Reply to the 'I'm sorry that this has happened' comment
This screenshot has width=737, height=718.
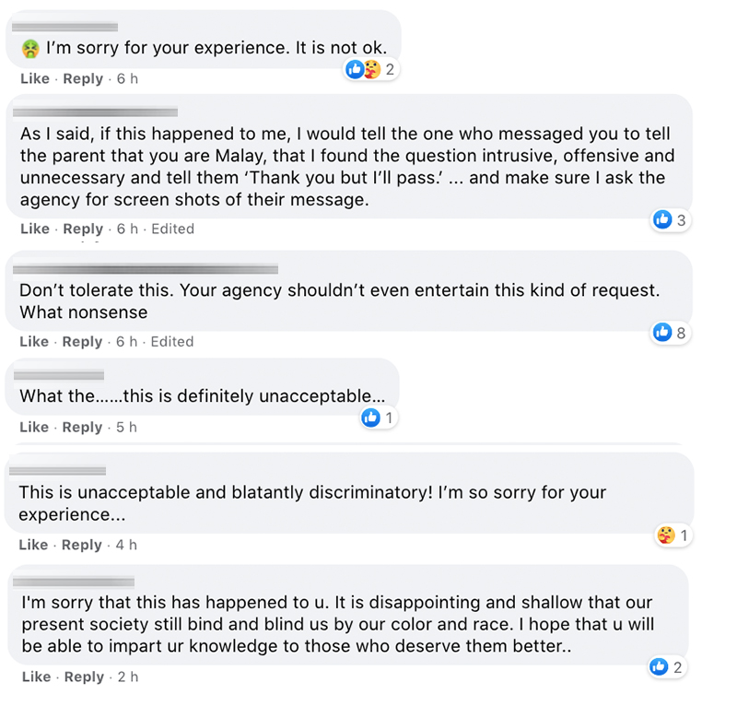(x=84, y=677)
